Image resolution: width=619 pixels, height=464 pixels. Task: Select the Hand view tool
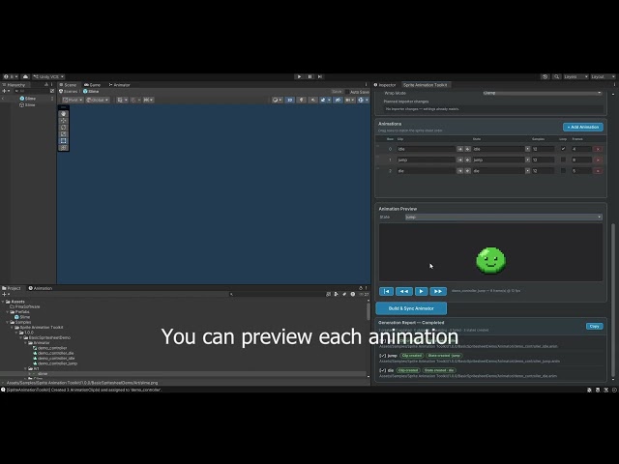click(x=63, y=114)
